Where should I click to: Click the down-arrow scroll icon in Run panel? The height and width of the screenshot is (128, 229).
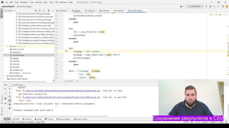(x=10, y=92)
